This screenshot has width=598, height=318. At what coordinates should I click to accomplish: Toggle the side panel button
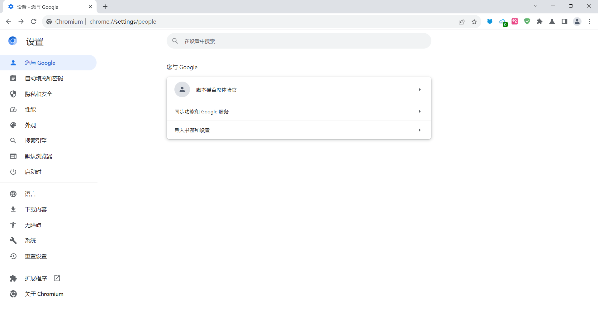tap(564, 21)
